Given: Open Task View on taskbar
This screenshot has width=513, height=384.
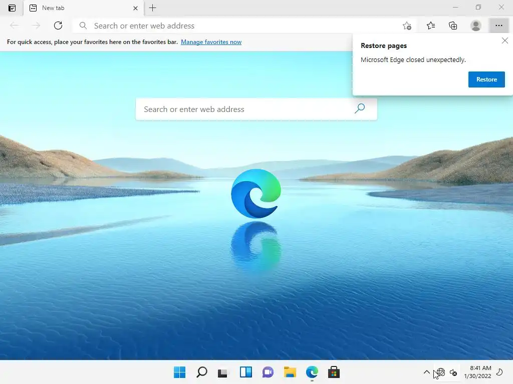Looking at the screenshot, I should 223,372.
